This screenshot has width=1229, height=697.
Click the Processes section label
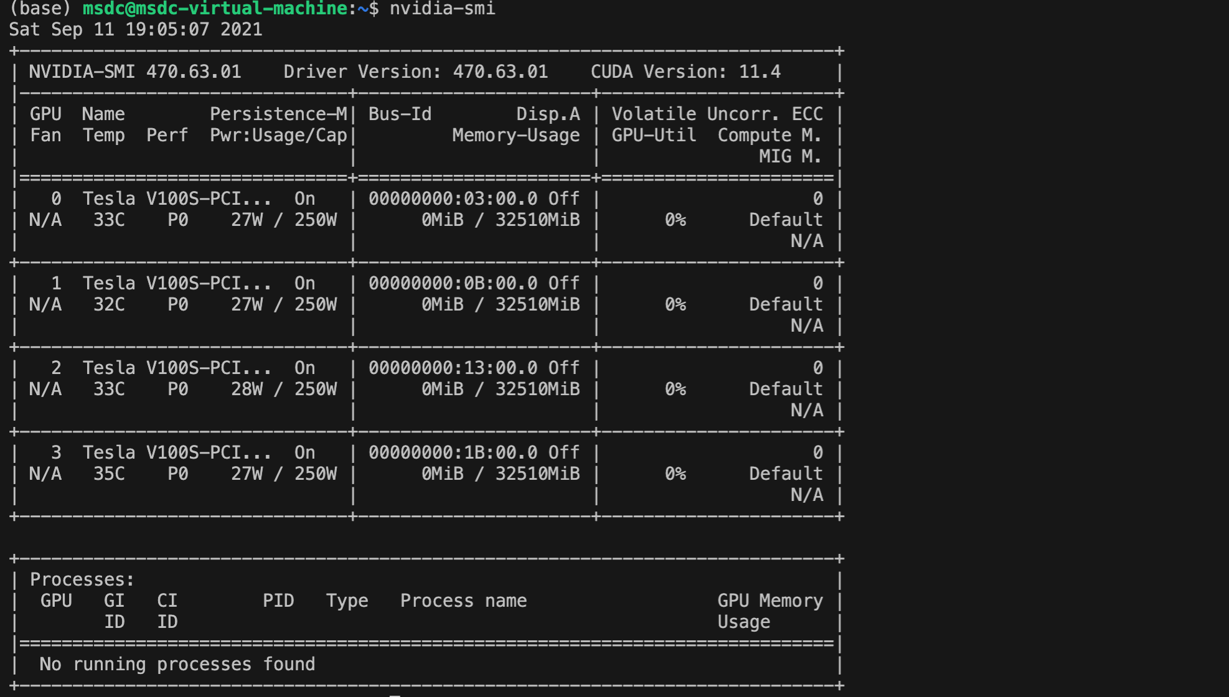click(82, 580)
